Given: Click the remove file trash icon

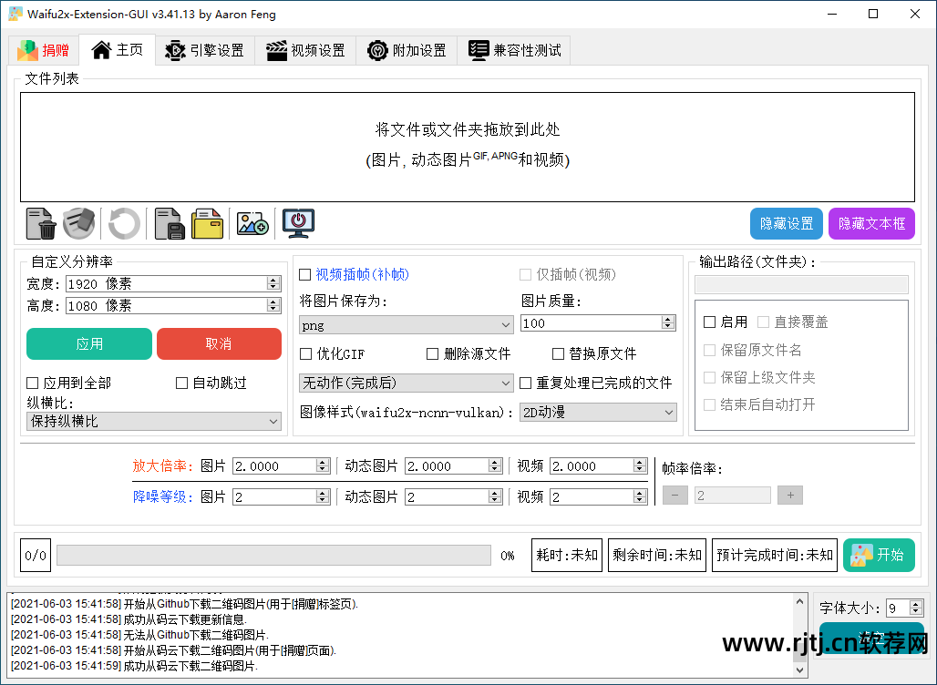Looking at the screenshot, I should (x=41, y=223).
